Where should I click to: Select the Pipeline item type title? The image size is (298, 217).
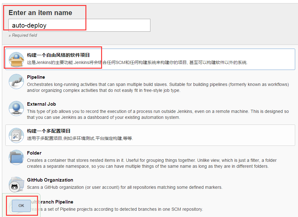[x=36, y=77]
